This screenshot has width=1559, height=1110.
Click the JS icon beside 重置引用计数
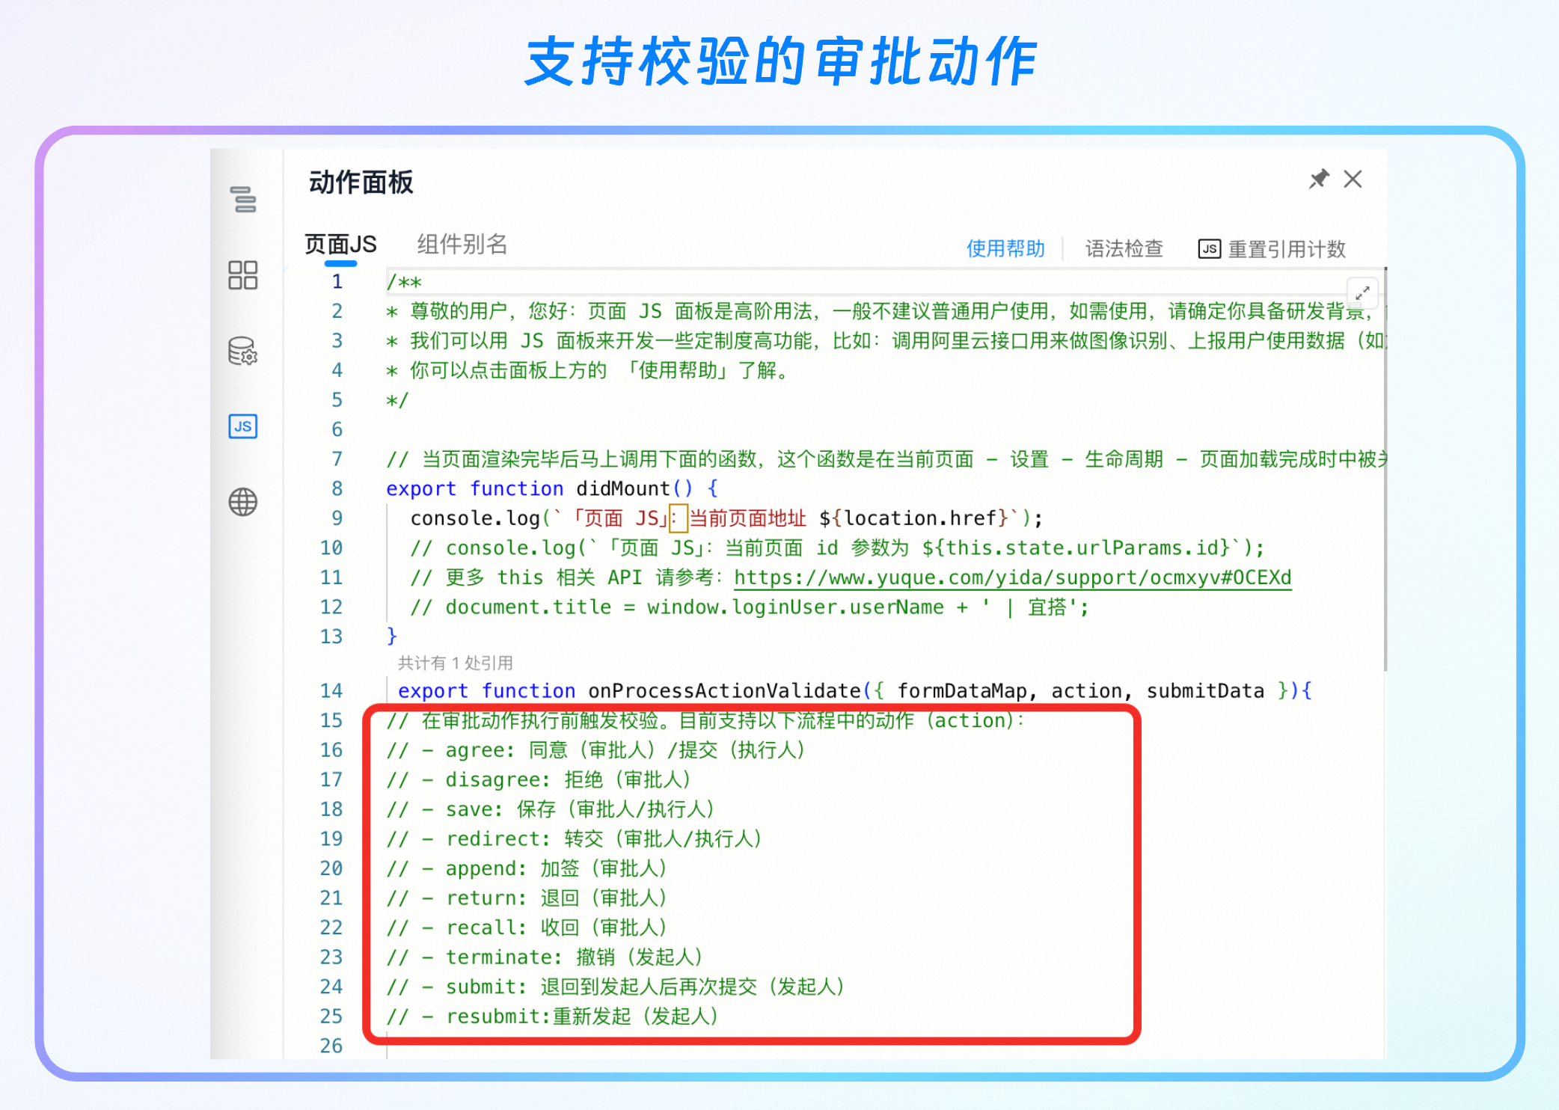click(x=1209, y=249)
